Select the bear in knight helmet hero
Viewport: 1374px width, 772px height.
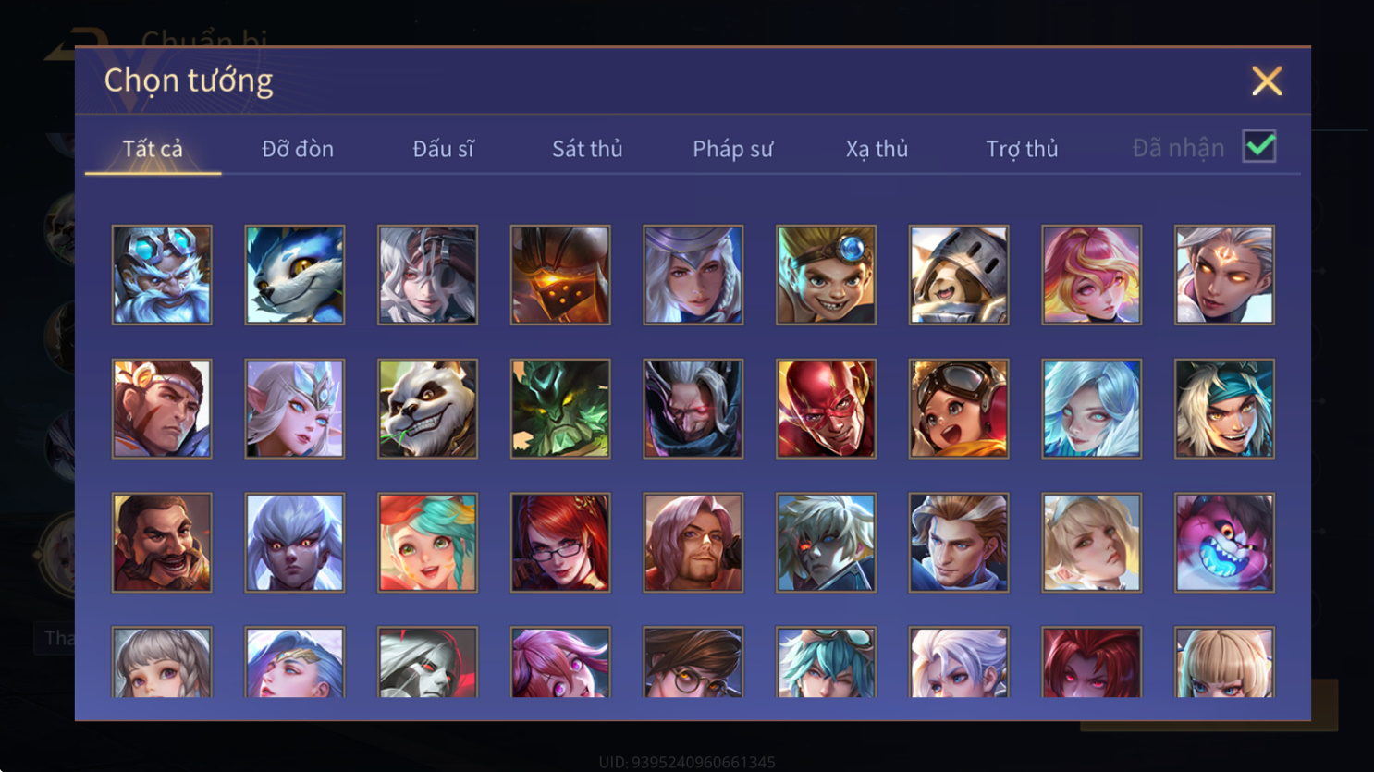[959, 275]
